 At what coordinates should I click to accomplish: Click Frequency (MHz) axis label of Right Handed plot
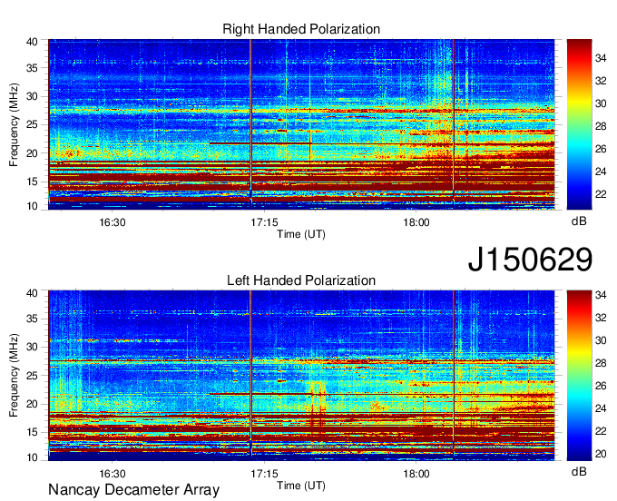click(x=14, y=124)
